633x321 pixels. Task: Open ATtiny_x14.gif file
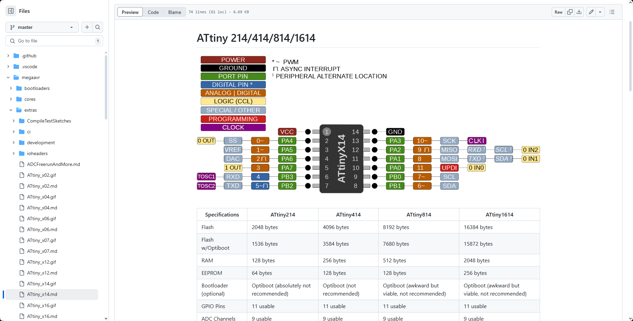41,284
